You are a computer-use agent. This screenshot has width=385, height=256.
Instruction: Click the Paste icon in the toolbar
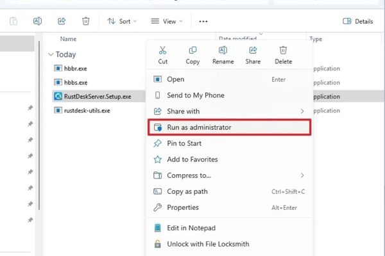pyautogui.click(x=13, y=21)
